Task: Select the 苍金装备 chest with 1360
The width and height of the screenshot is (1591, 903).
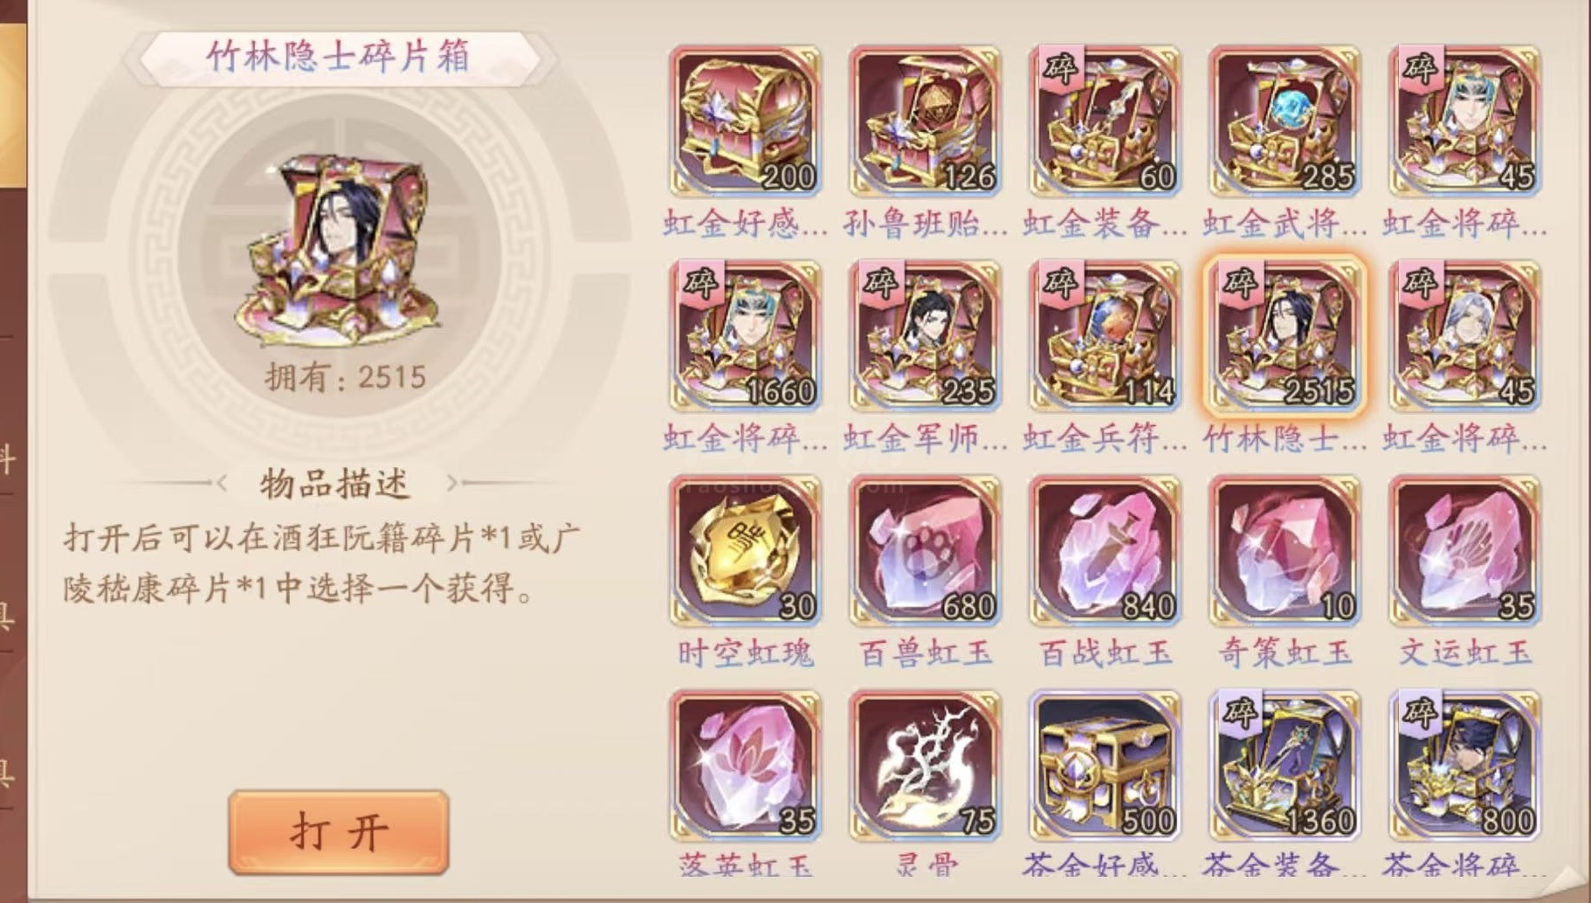Action: [1285, 765]
